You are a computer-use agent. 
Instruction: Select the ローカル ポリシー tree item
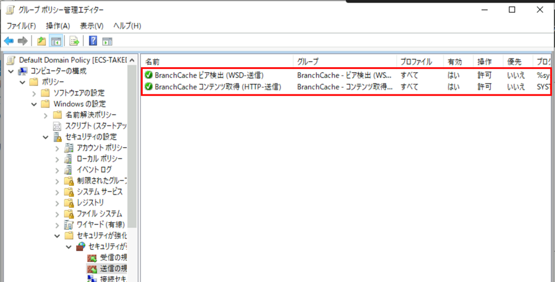99,159
